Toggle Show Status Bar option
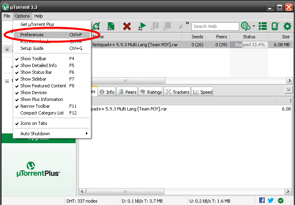 pos(52,72)
